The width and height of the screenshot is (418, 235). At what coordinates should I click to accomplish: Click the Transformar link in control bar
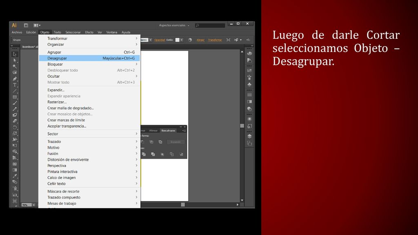[215, 40]
